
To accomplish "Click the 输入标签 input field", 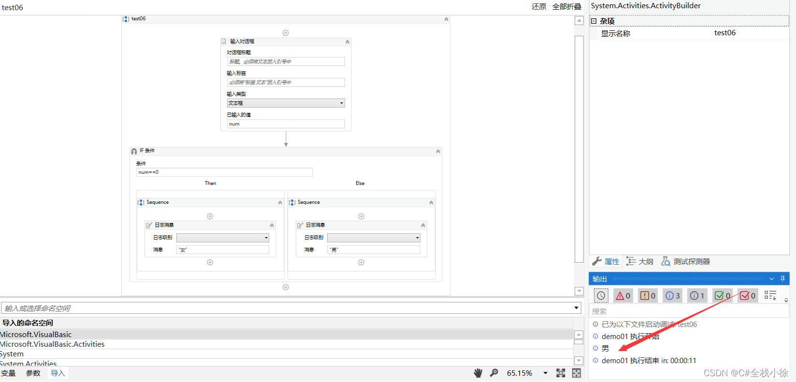I will (286, 83).
